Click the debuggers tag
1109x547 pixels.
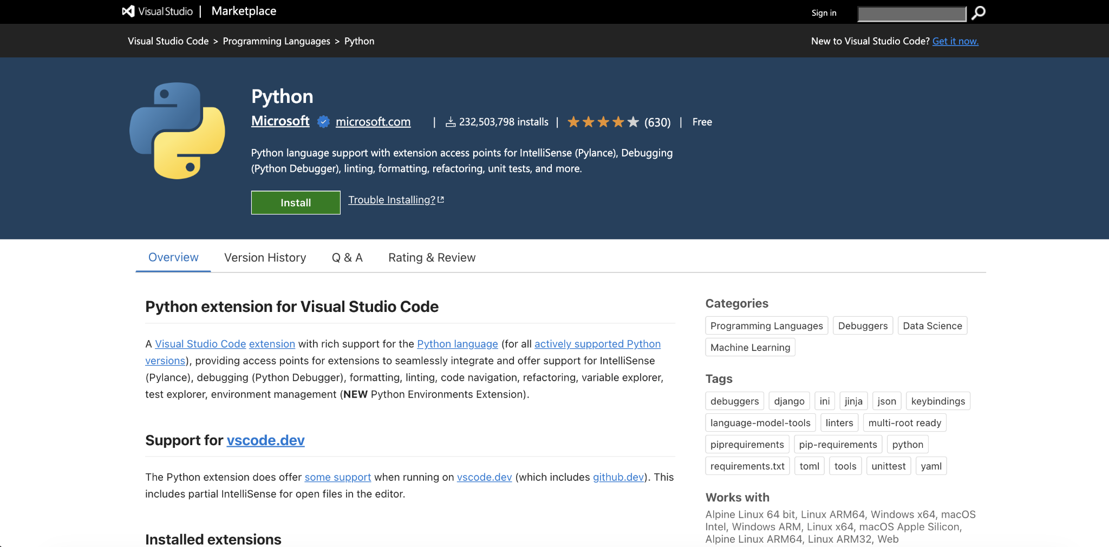(734, 401)
